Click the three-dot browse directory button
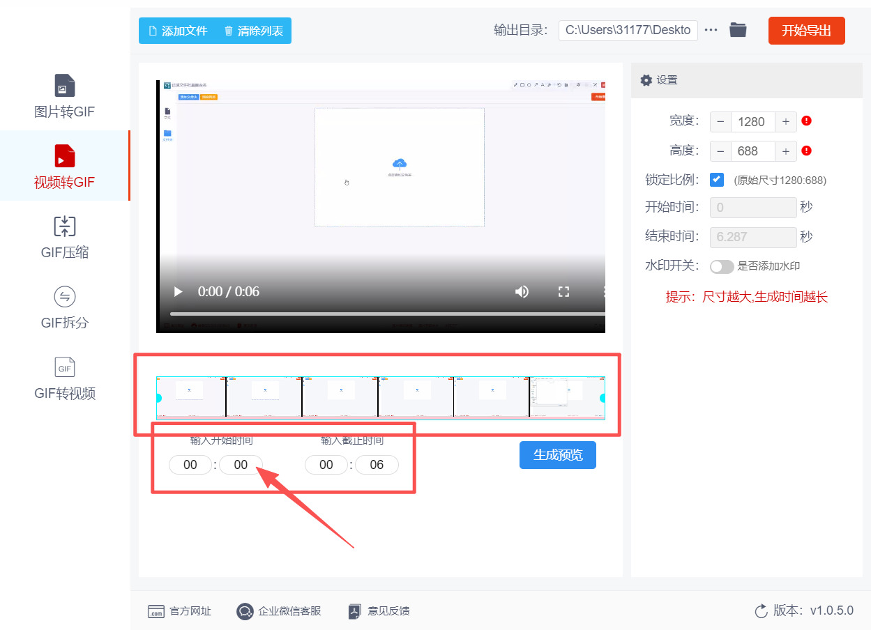The height and width of the screenshot is (630, 871). pos(711,30)
